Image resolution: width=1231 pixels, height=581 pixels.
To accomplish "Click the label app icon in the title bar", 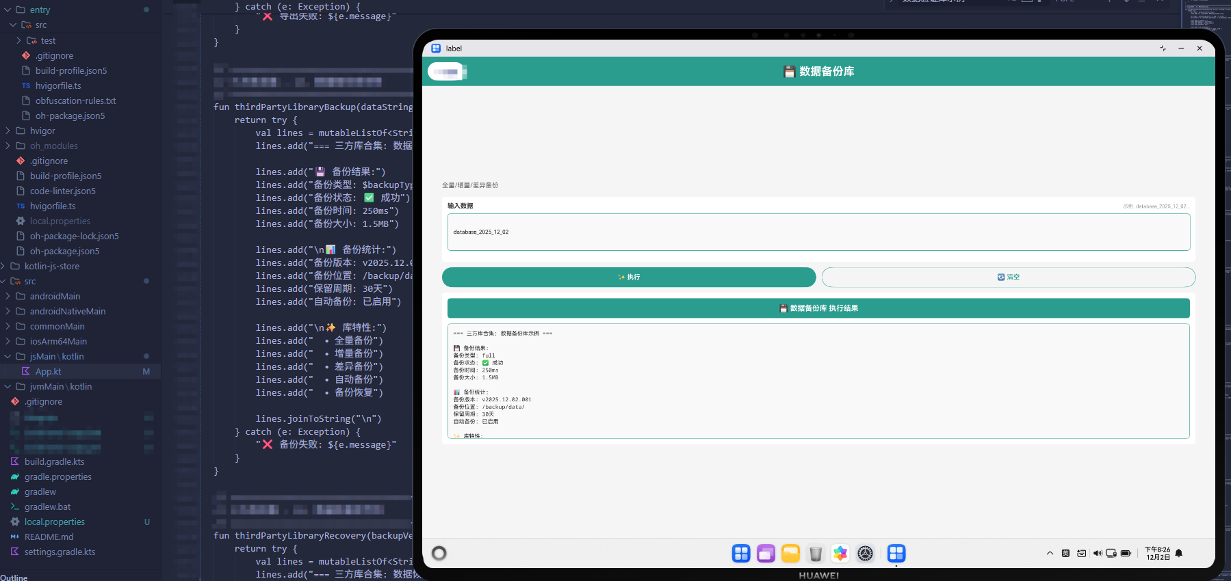I will pos(436,49).
